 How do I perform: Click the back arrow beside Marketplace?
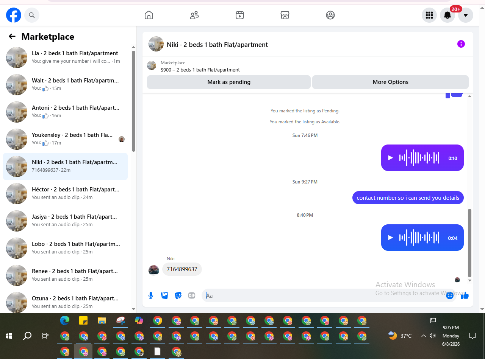(12, 36)
